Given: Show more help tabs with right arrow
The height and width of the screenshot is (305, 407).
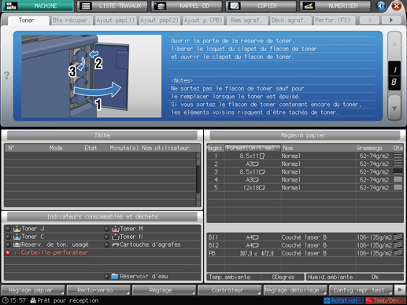Looking at the screenshot, I should [391, 20].
